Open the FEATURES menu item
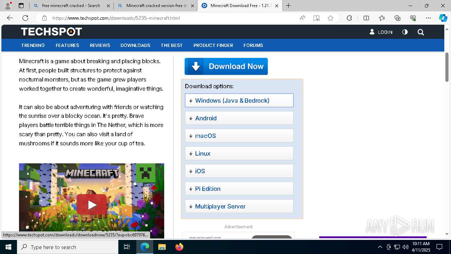The height and width of the screenshot is (254, 451). 67,45
